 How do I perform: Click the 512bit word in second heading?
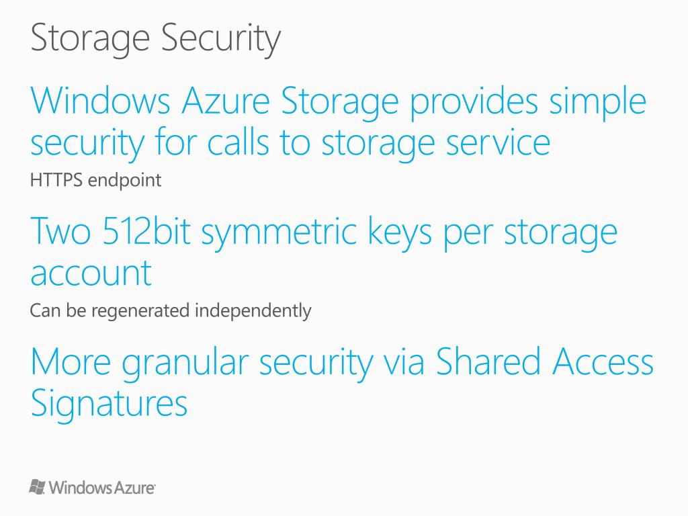click(146, 231)
